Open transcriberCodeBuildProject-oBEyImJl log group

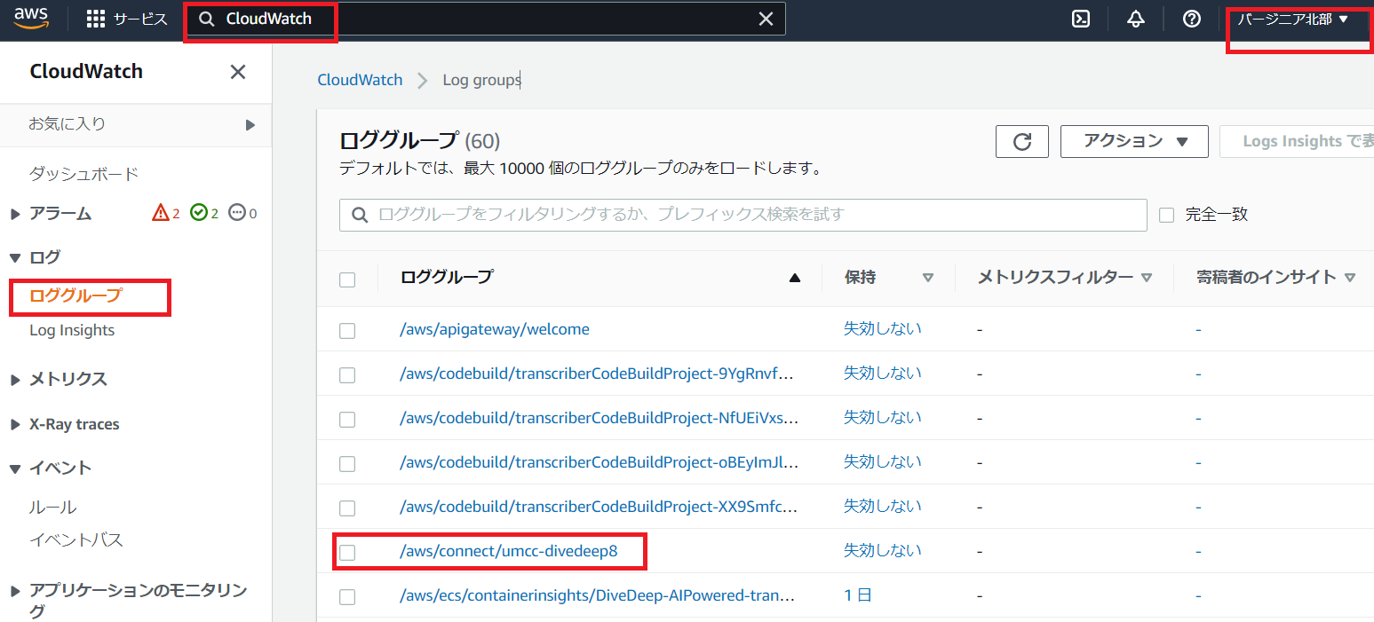tap(600, 462)
